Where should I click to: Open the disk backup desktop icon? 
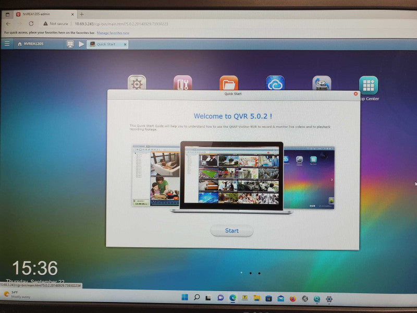pyautogui.click(x=322, y=83)
